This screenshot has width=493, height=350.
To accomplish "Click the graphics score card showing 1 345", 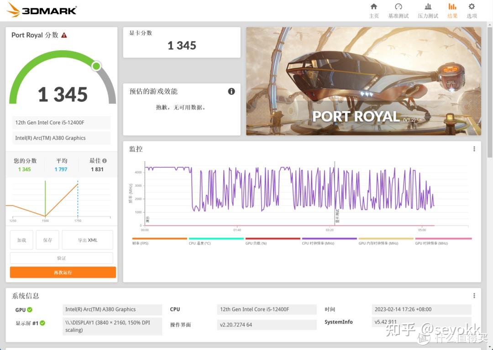I will click(182, 42).
